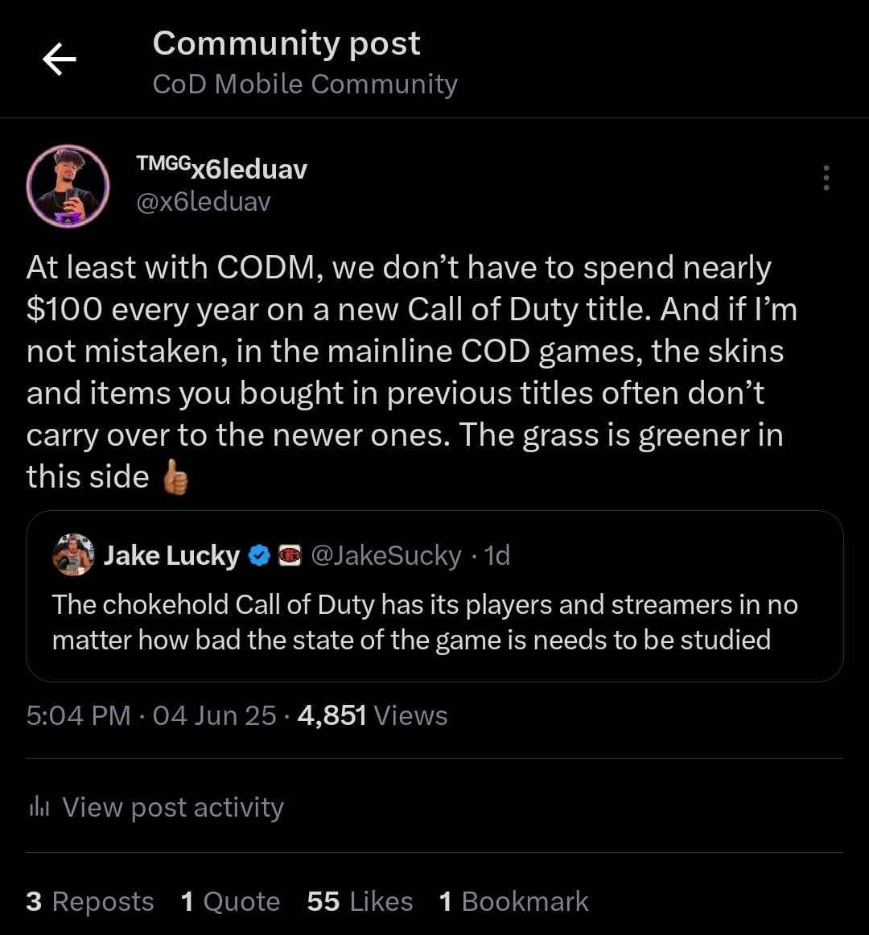This screenshot has height=935, width=869.
Task: Open the CoD Mobile Community link
Action: point(305,84)
